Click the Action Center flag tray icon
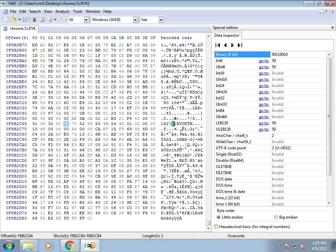The image size is (336, 252). tap(287, 246)
